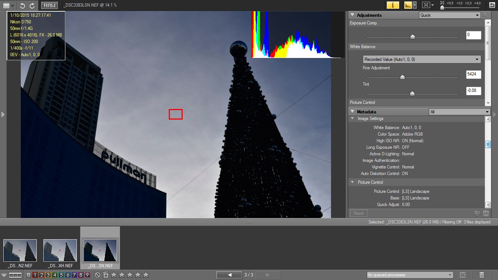The image size is (498, 280).
Task: Click the RAW display button
Action: point(49,5)
